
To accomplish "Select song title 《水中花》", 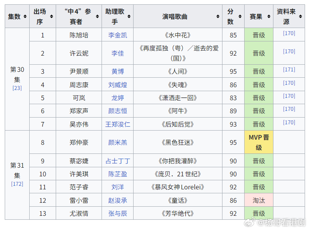I will (x=178, y=35).
